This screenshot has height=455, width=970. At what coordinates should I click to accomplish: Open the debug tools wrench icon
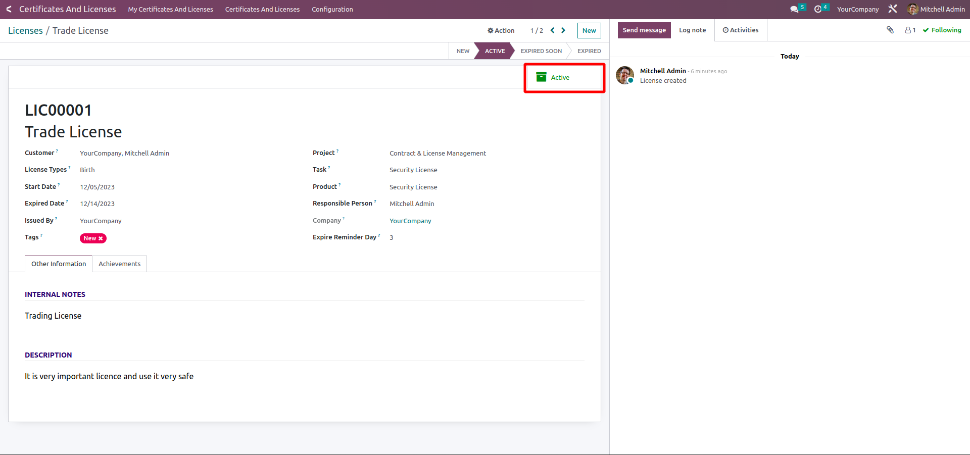(893, 9)
